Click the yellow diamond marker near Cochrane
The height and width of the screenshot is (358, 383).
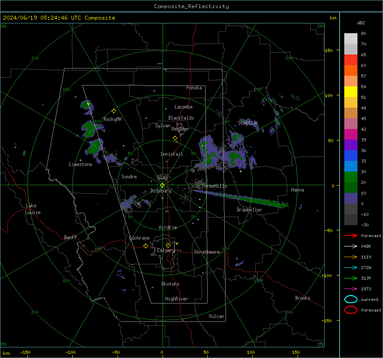tap(146, 246)
